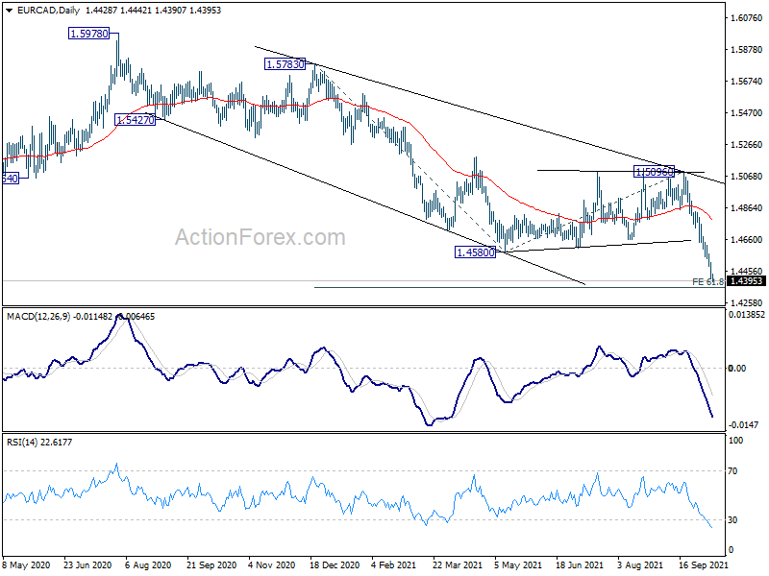Click the 1.48640 price axis value
The height and width of the screenshot is (576, 769).
(x=747, y=207)
